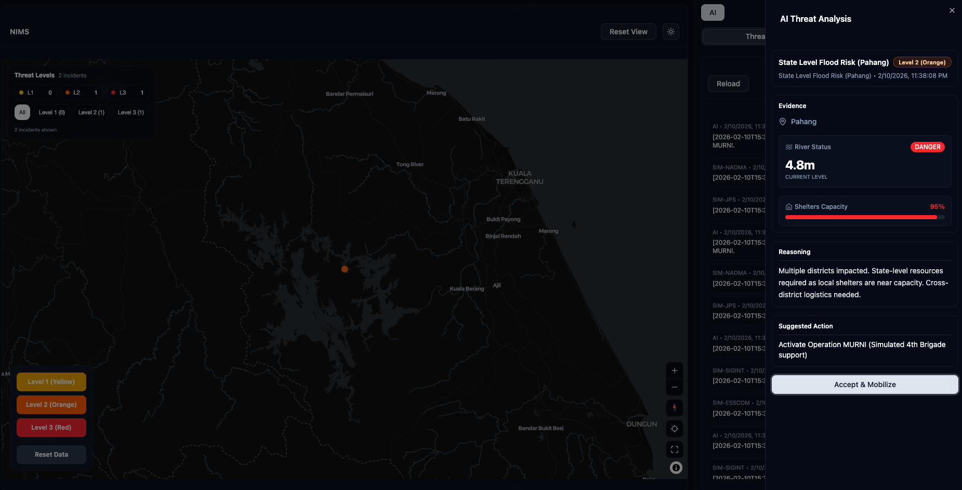This screenshot has height=490, width=962.
Task: Collapse the AI Threat Analysis panel
Action: (x=952, y=10)
